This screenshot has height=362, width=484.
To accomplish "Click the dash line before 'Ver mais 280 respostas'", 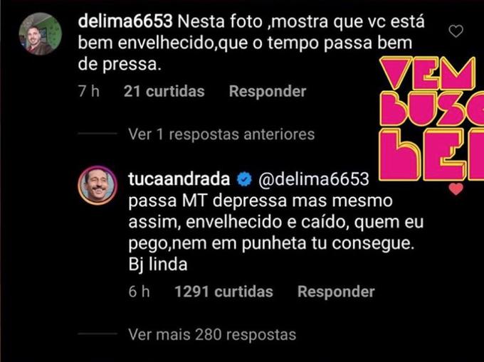I will click(98, 334).
